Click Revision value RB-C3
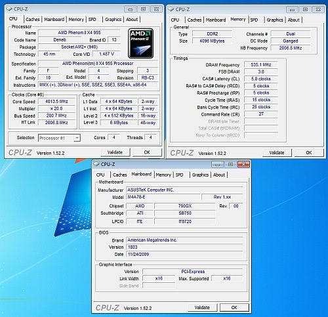 [148, 77]
